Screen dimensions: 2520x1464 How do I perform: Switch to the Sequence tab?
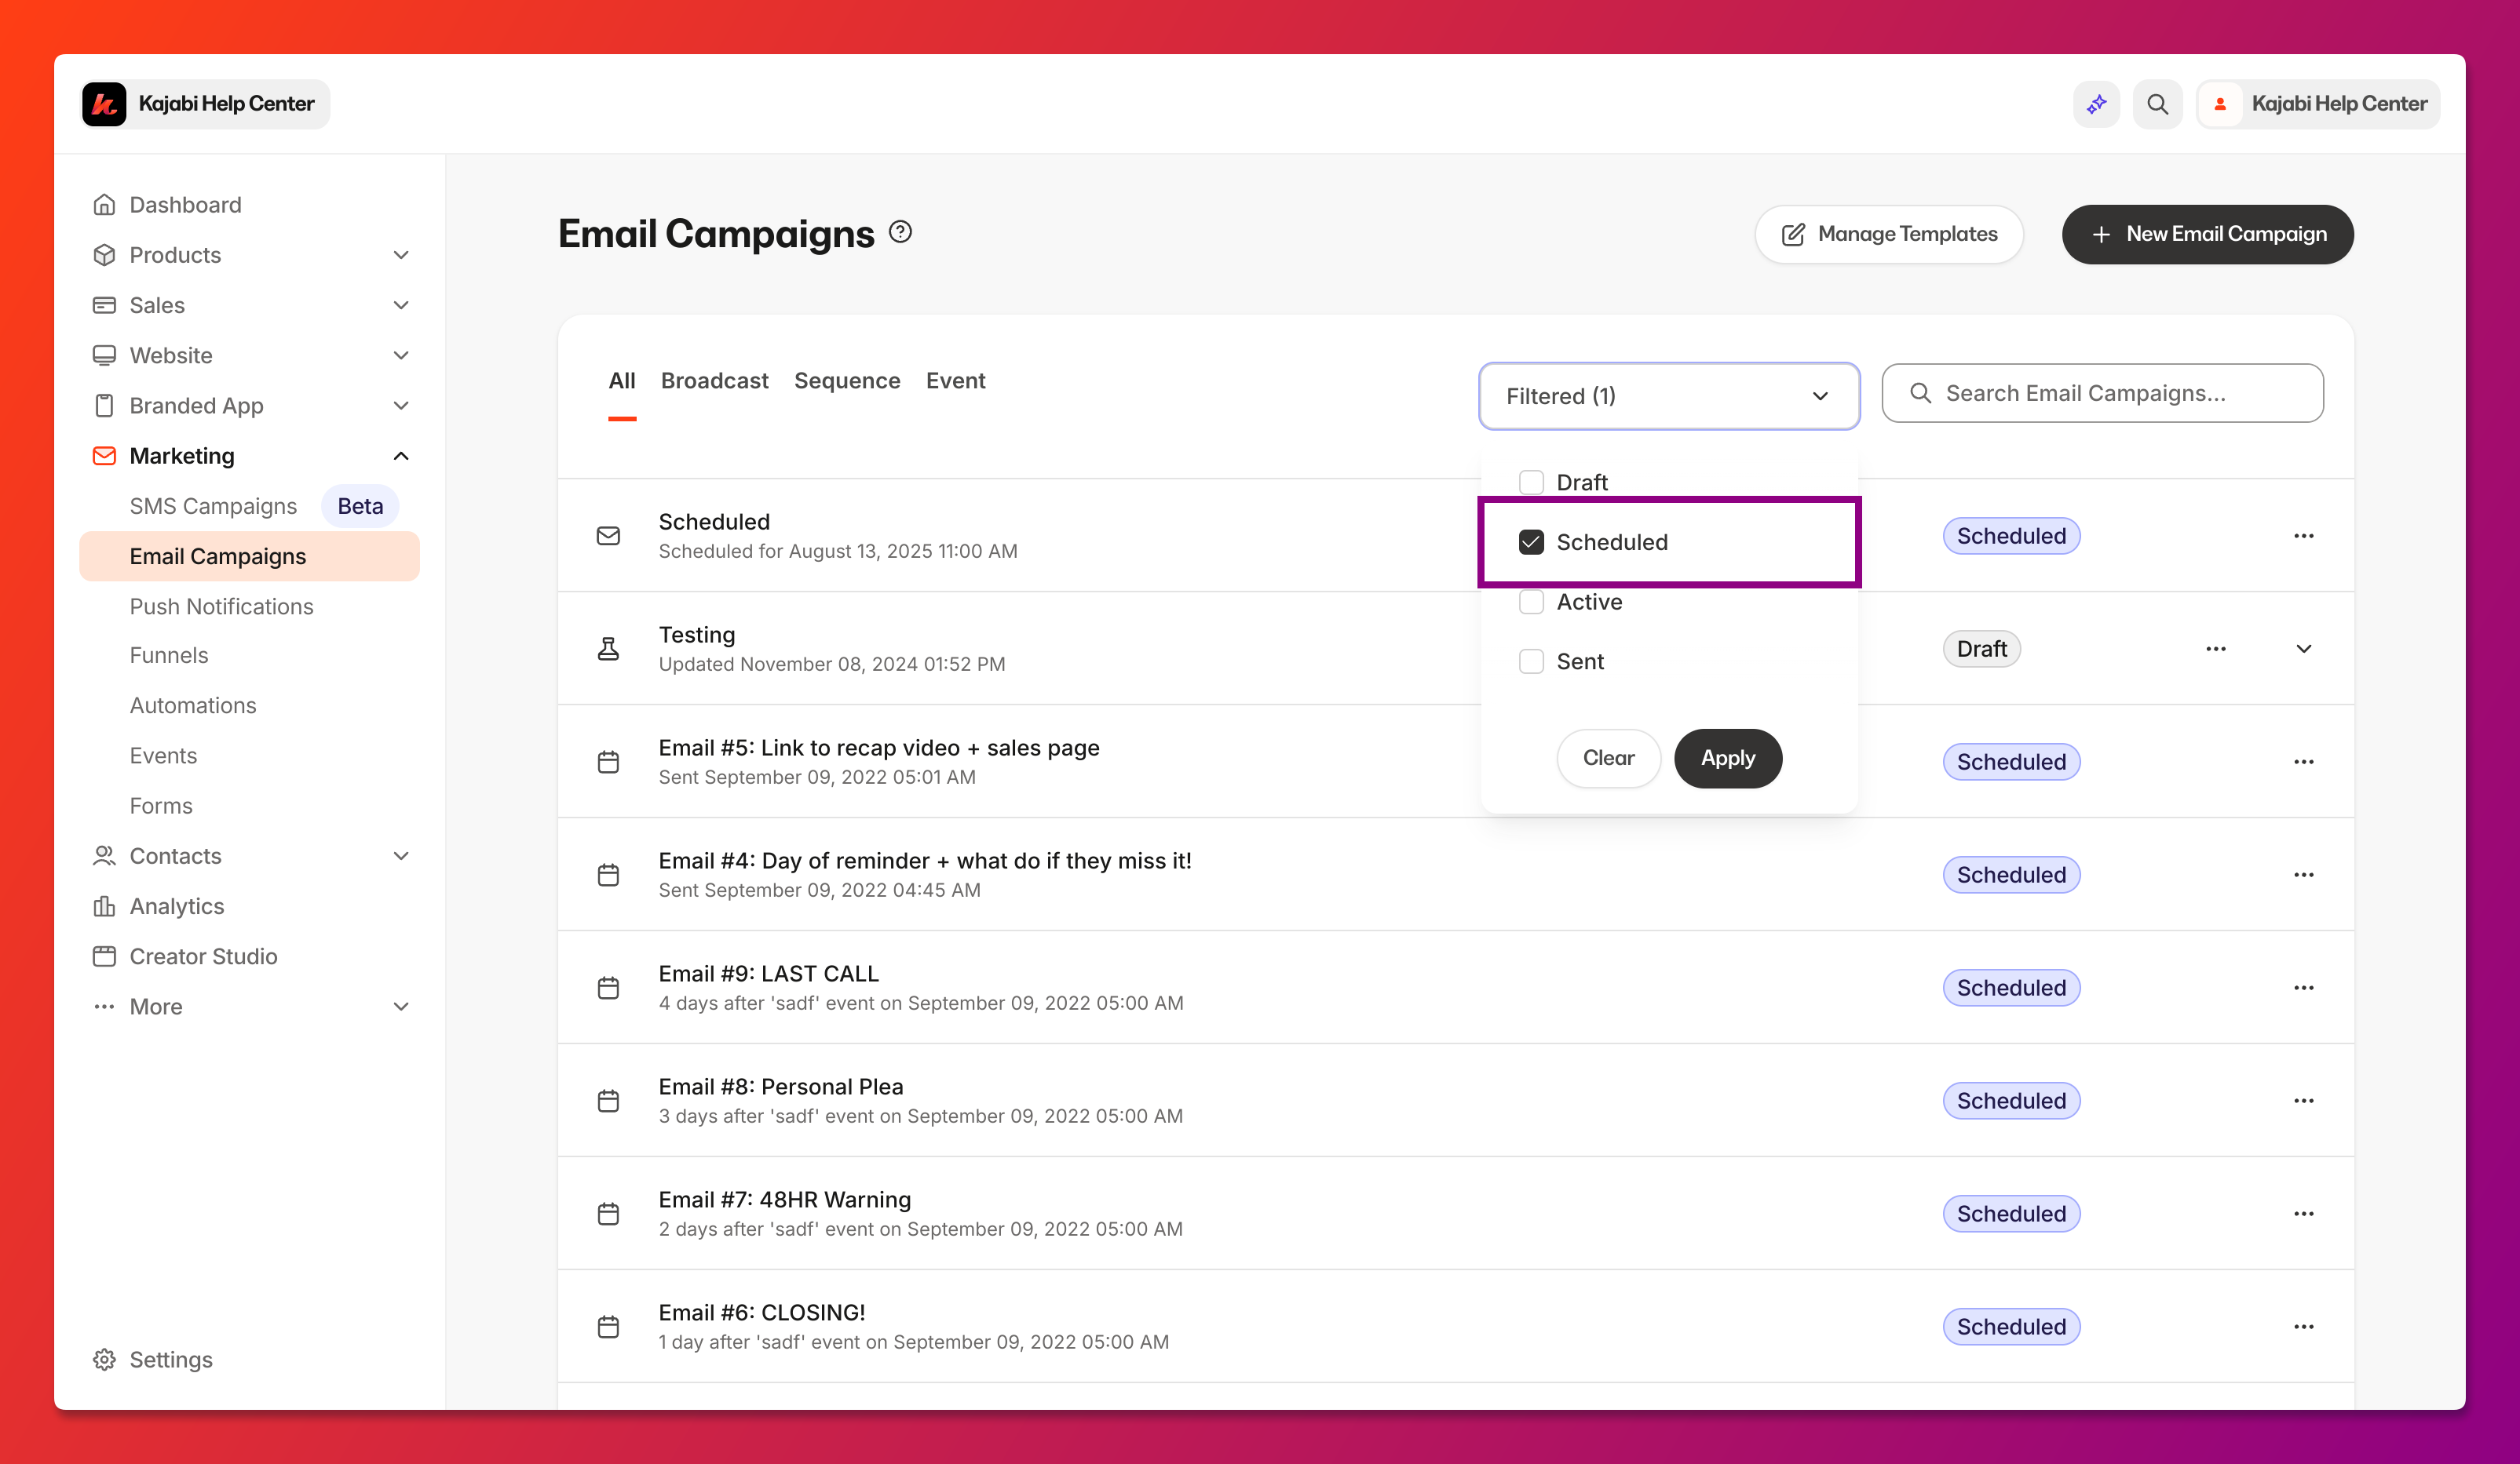point(847,381)
